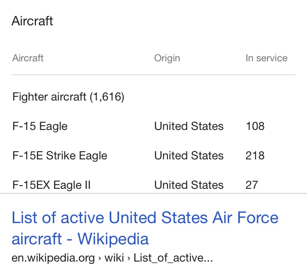Click the divider line below the table header
Viewport: 307px width, 264px height.
(153, 75)
